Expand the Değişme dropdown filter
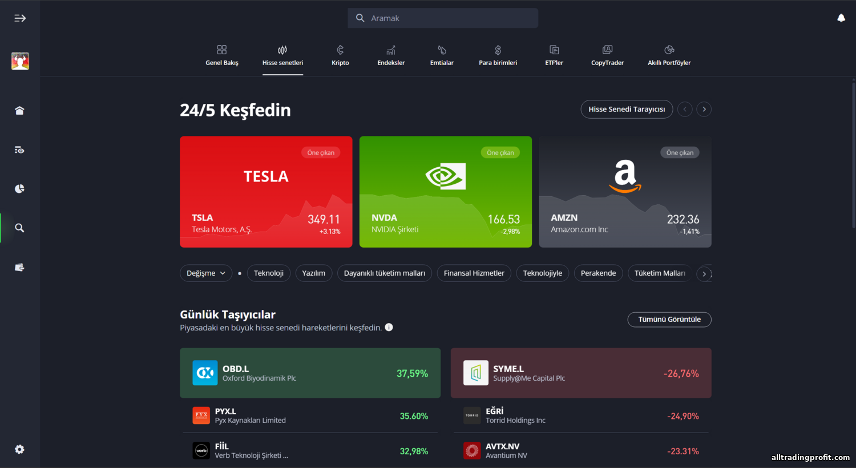 pos(206,273)
